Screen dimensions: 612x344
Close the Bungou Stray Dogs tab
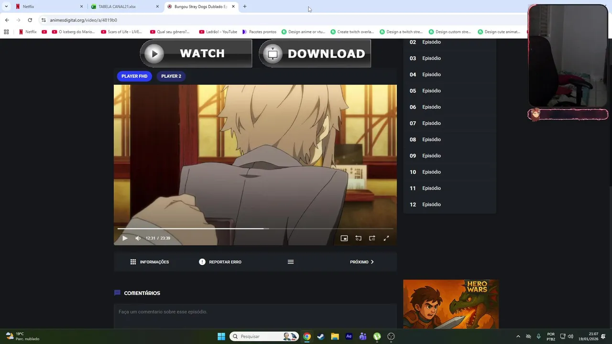tap(233, 7)
